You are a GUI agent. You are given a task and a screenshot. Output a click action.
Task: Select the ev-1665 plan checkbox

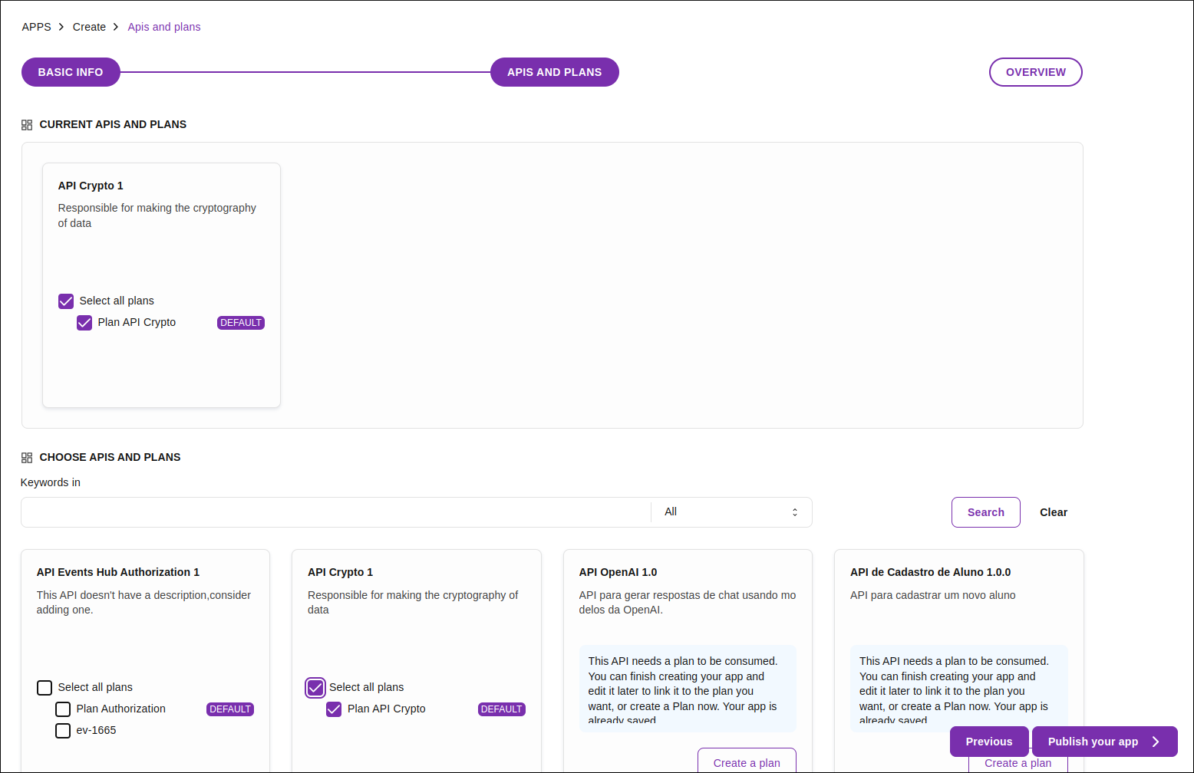(63, 731)
